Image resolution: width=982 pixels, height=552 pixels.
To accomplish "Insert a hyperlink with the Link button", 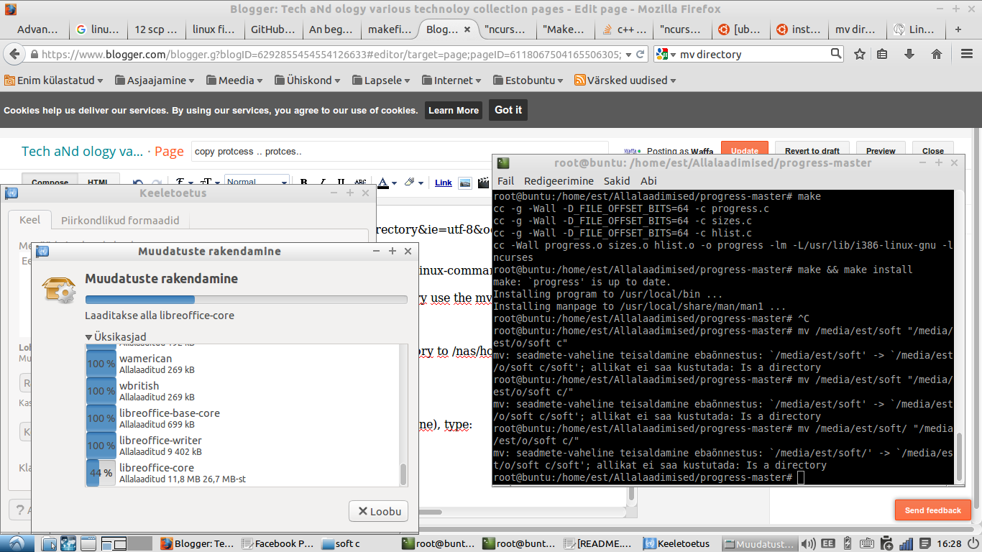I will tap(444, 183).
